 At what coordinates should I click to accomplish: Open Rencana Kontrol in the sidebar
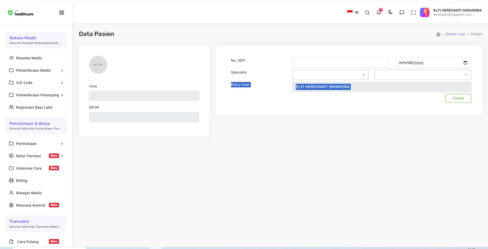click(36, 205)
